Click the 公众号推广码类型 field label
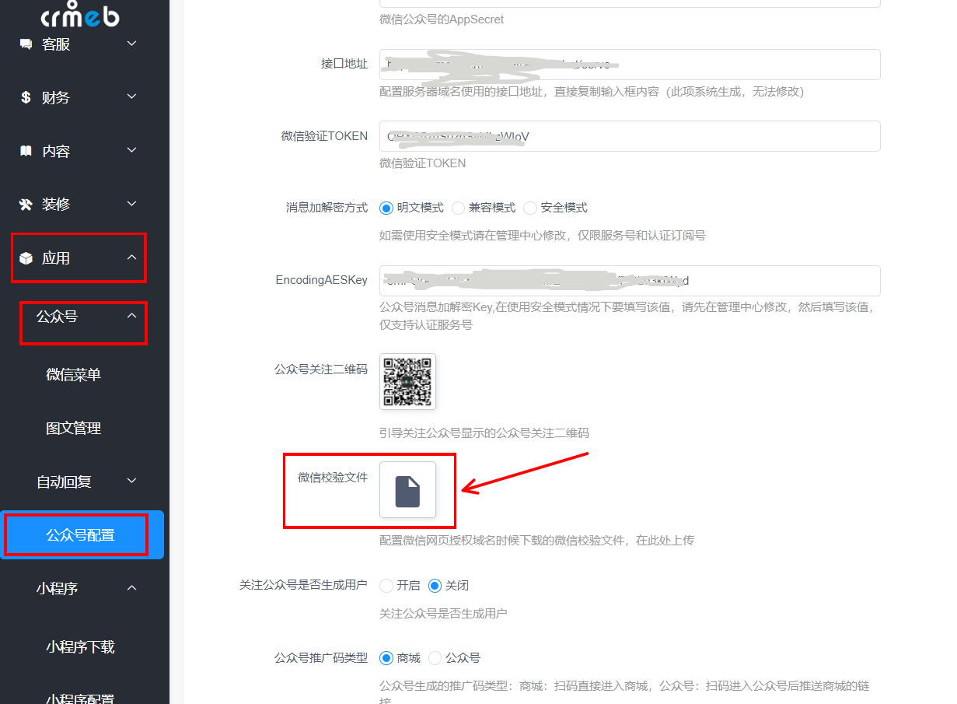Image resolution: width=957 pixels, height=704 pixels. click(321, 658)
